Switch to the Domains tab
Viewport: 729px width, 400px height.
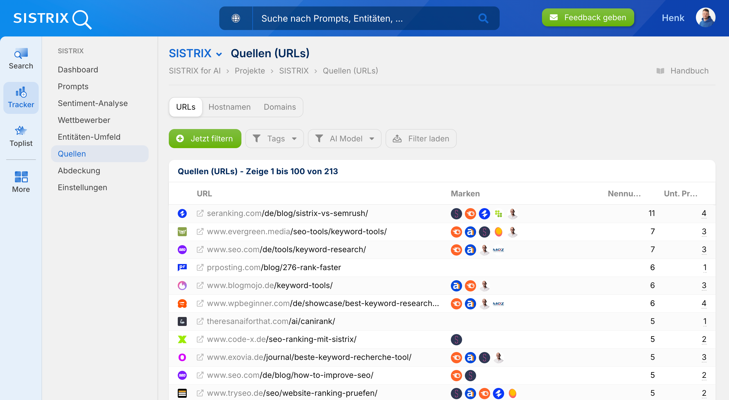[280, 107]
